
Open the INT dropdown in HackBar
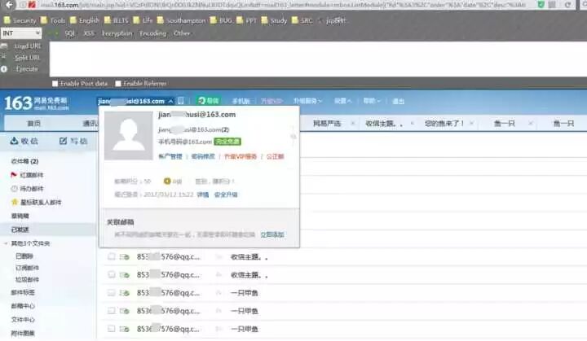coord(21,33)
